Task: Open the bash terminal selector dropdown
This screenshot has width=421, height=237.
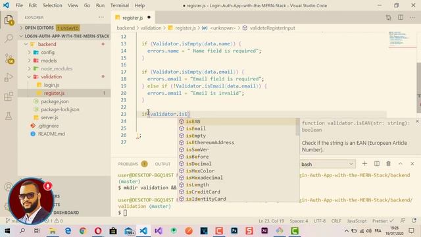Action: (327, 164)
